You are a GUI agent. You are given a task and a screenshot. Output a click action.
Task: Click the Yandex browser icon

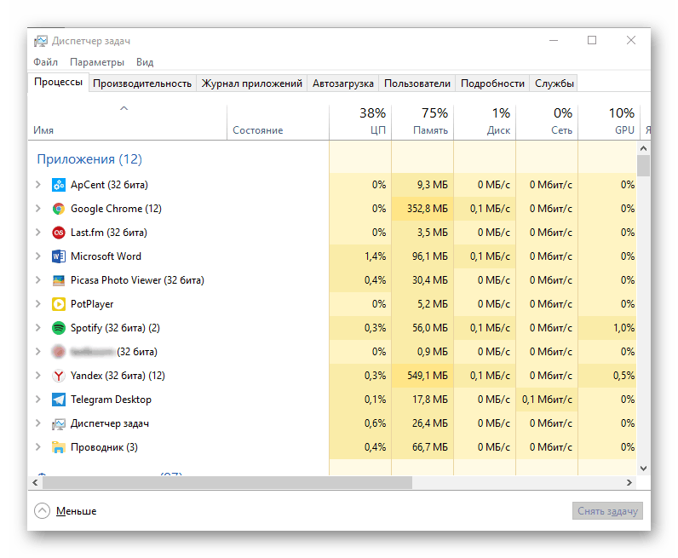59,376
